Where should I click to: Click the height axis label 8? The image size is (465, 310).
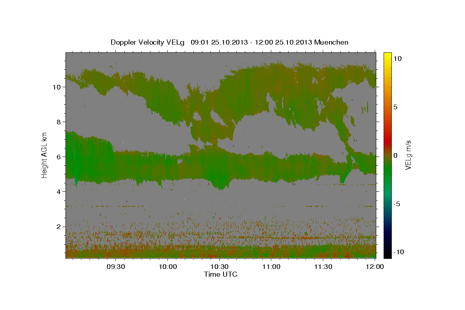(x=59, y=122)
